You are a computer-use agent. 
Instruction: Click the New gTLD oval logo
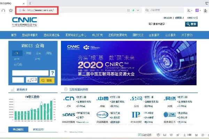[x=102, y=115]
